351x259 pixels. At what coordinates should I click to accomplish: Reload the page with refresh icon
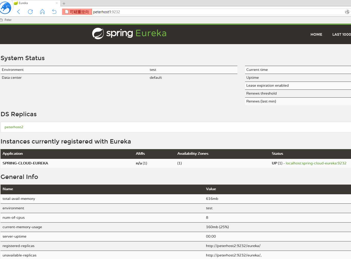point(30,12)
